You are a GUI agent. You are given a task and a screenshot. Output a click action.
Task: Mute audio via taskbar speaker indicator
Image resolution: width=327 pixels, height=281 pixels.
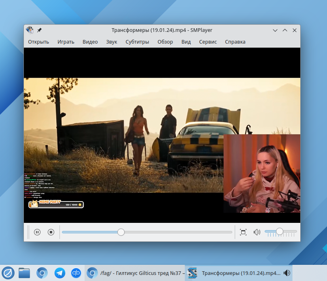pyautogui.click(x=287, y=273)
